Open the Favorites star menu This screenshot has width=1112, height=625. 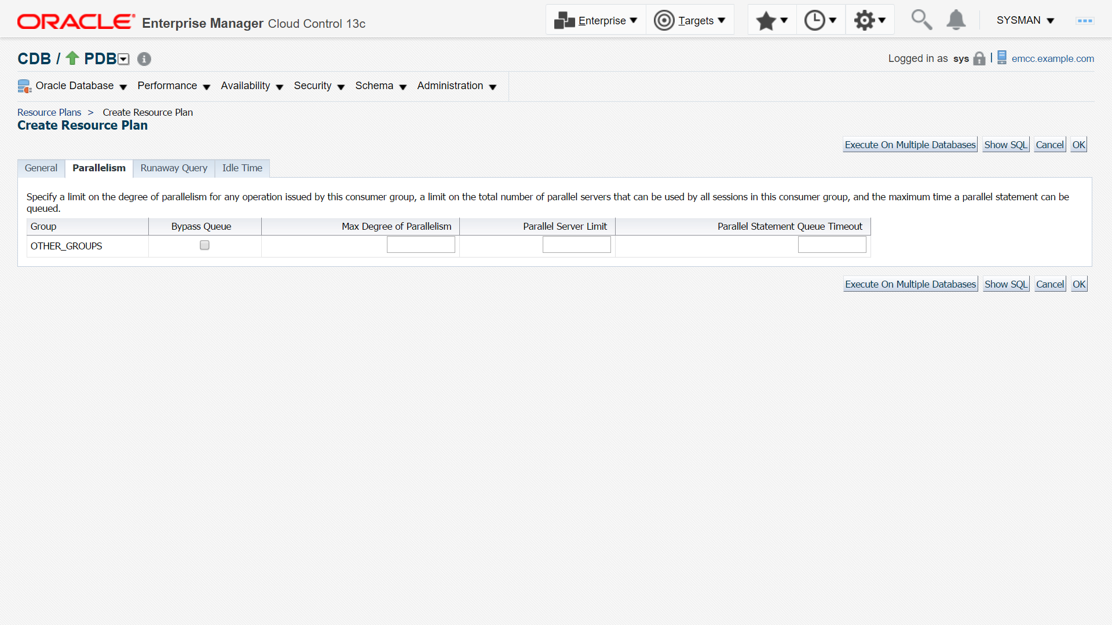click(771, 21)
